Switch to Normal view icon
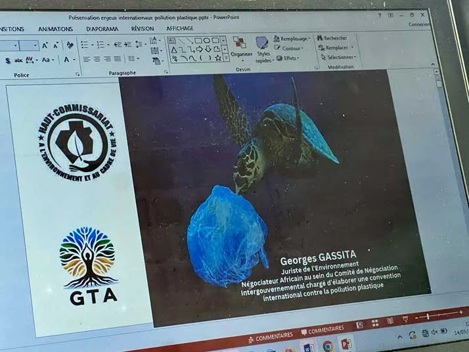469x352 pixels. click(359, 324)
